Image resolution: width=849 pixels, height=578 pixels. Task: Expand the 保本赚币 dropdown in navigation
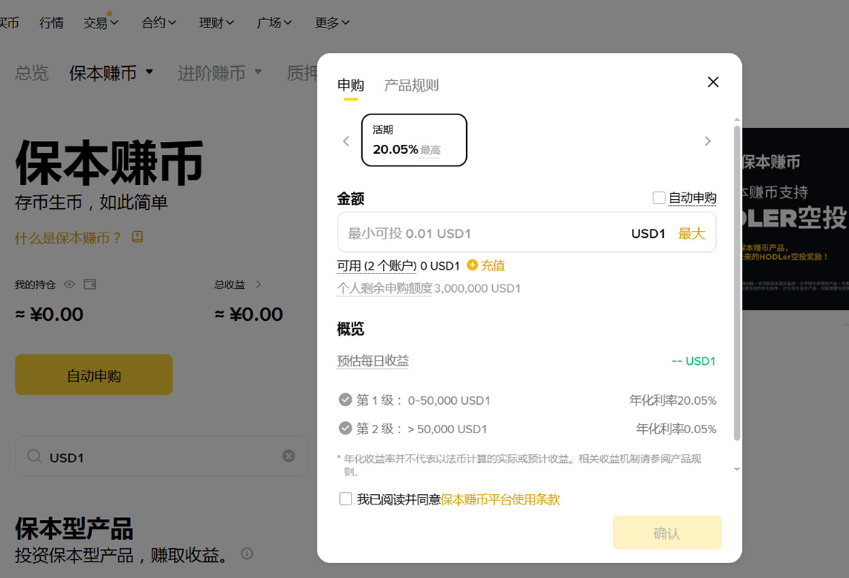pyautogui.click(x=149, y=72)
